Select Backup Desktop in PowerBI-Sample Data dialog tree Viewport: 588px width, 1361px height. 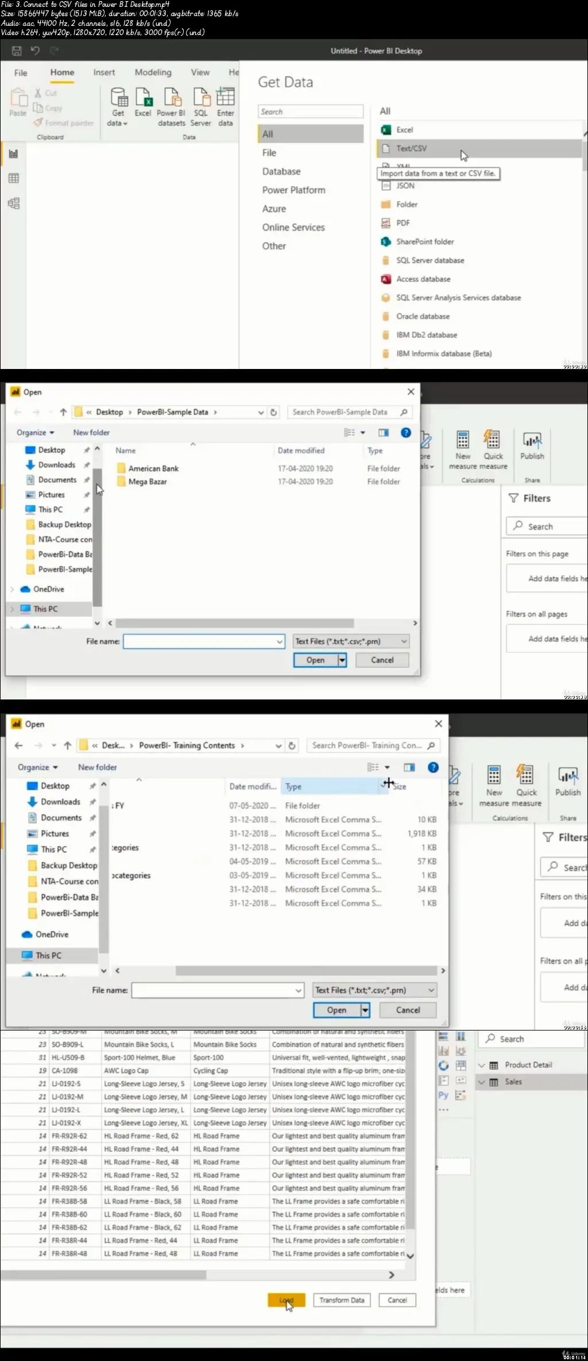(x=64, y=525)
